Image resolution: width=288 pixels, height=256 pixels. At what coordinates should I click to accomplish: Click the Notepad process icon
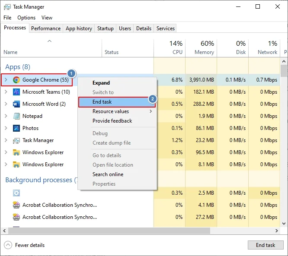point(16,116)
